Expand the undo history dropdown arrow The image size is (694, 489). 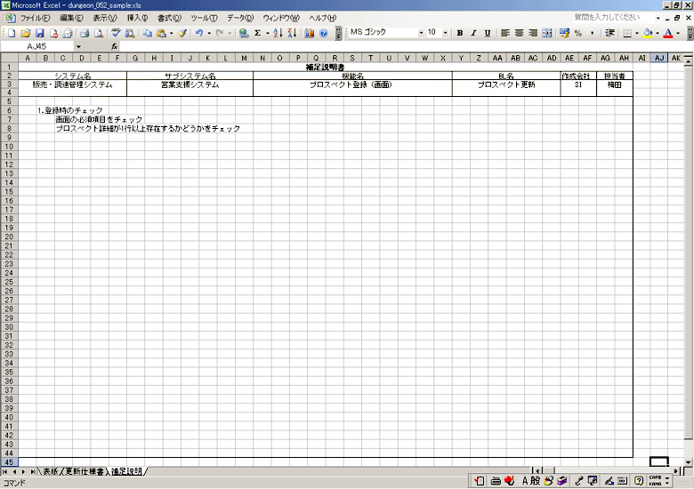(x=209, y=33)
